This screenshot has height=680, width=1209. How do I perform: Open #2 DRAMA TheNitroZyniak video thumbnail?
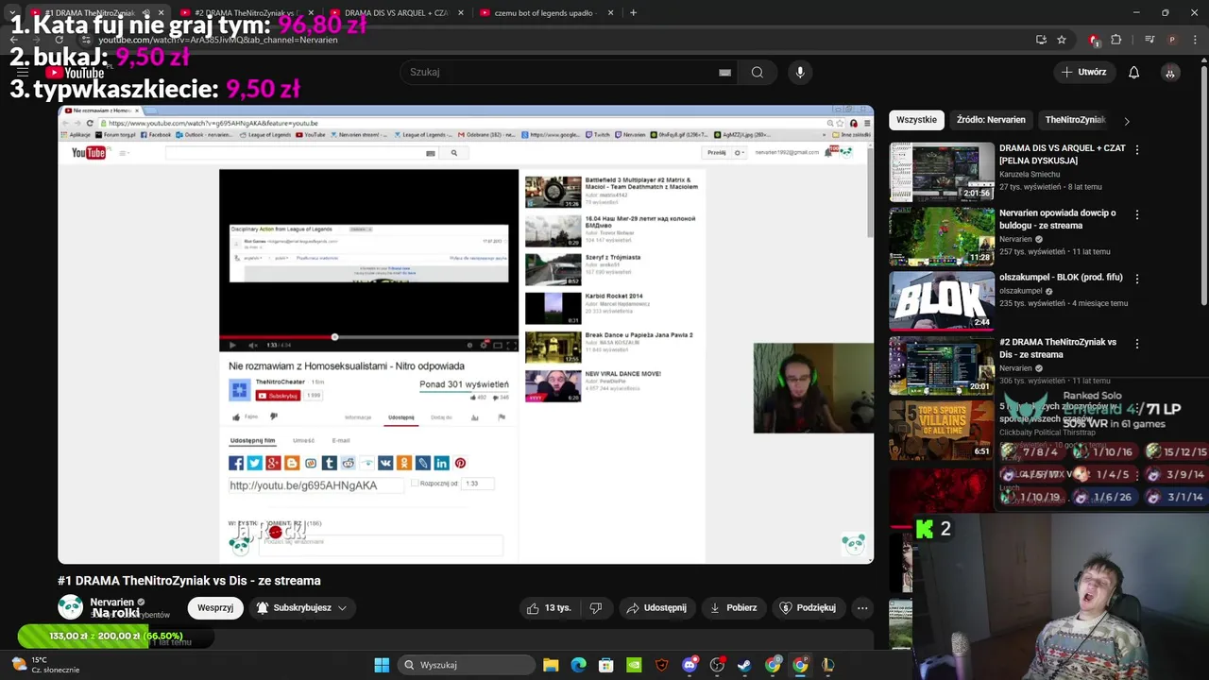coord(942,365)
